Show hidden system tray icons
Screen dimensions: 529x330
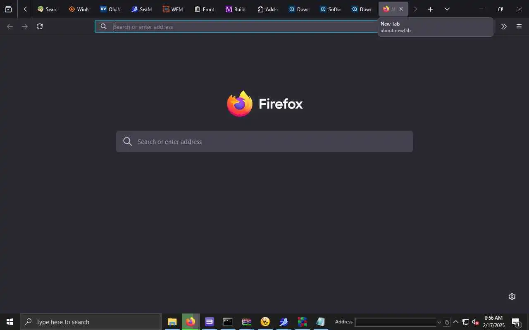[x=456, y=322]
